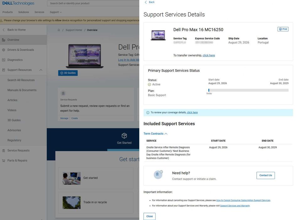Click Support Home in breadcrumb

point(74,30)
